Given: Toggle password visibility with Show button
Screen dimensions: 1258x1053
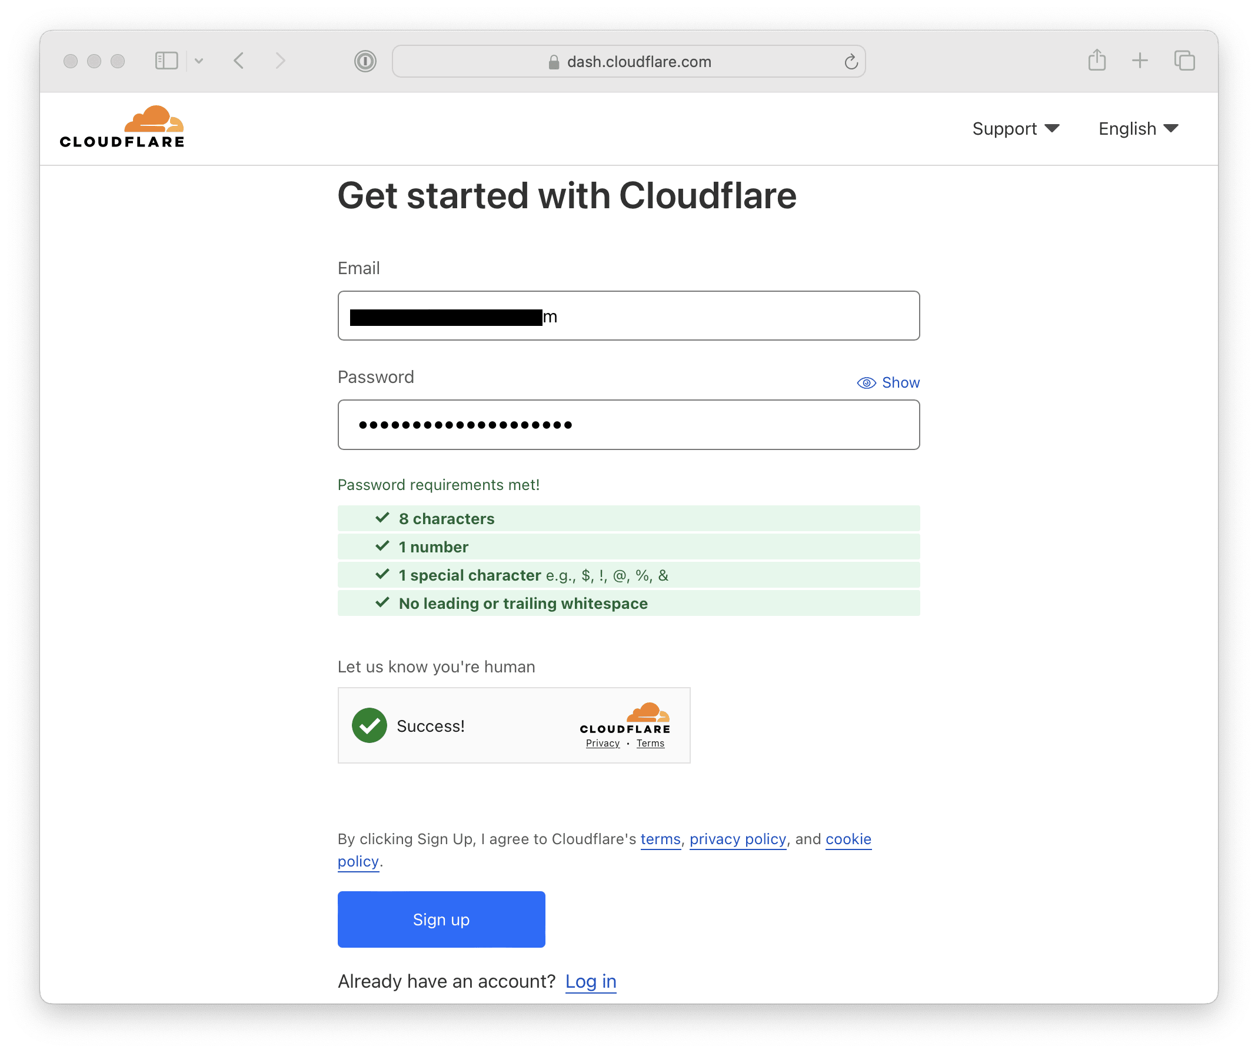Looking at the screenshot, I should [887, 382].
